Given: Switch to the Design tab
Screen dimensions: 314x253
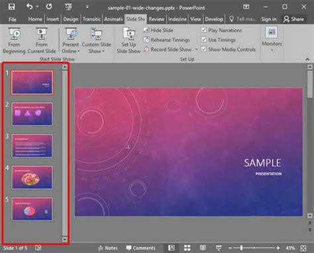Looking at the screenshot, I should pos(71,19).
